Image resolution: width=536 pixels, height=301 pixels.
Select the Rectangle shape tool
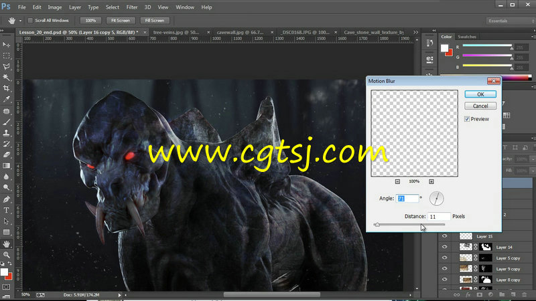[6, 232]
